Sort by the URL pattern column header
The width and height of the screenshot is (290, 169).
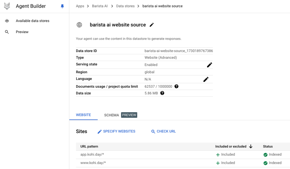89,146
